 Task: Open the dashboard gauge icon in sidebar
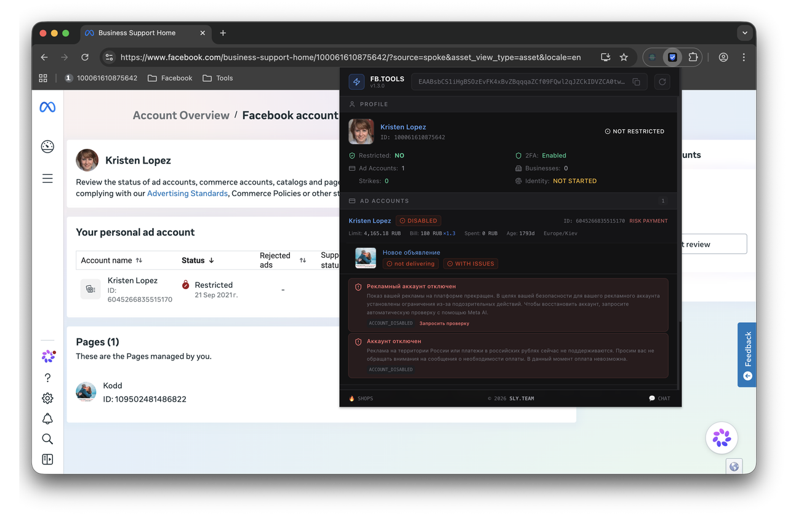pos(47,146)
